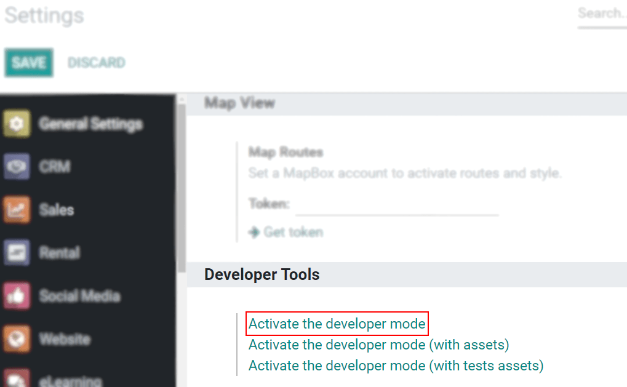The height and width of the screenshot is (387, 627).
Task: Choose the Rental app icon
Action: [17, 253]
